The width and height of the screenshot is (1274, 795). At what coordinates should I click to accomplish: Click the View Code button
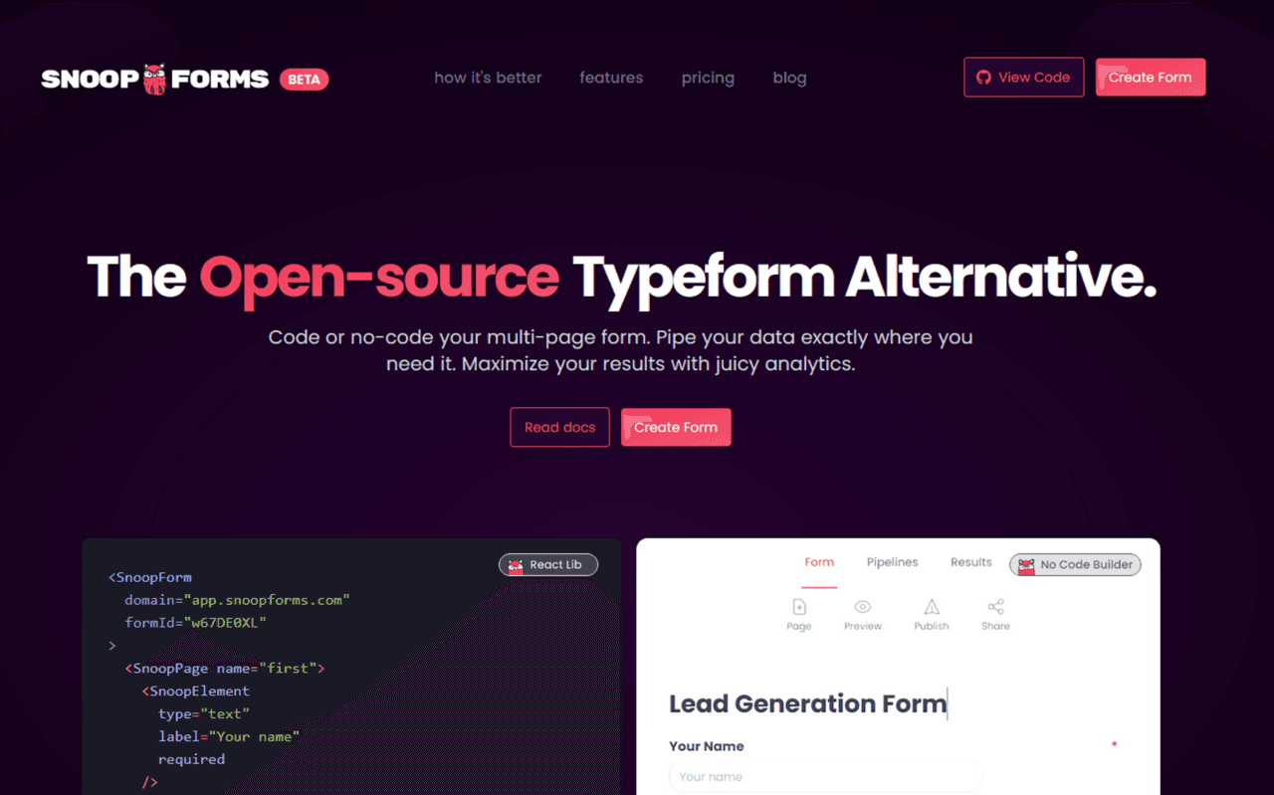(x=1023, y=77)
